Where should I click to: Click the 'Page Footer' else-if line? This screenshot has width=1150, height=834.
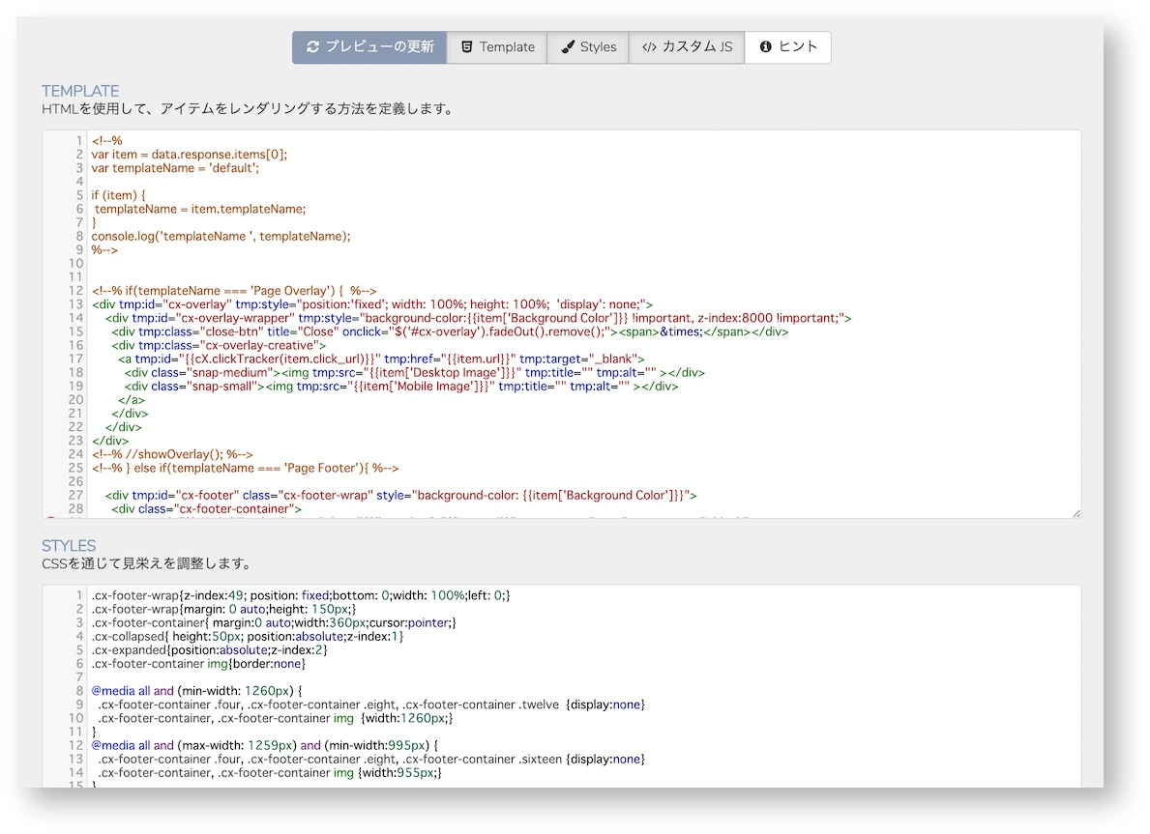click(x=245, y=468)
